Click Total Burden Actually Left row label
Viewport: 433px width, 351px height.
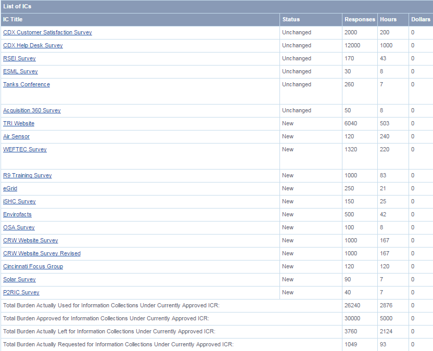[x=109, y=331]
